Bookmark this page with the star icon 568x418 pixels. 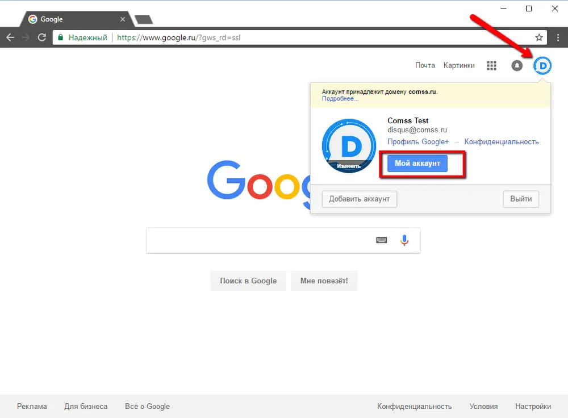pyautogui.click(x=539, y=37)
